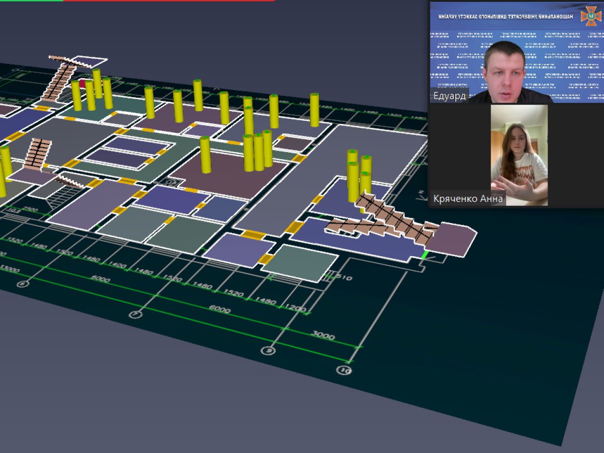Screen dimensions: 604x453
Task: Select the isolated rightmost occupant cylinder on the top row
Action: point(314,110)
